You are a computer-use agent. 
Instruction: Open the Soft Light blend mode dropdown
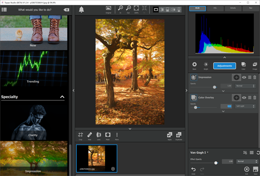pos(246,106)
